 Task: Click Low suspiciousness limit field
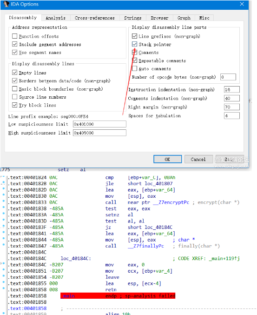tap(99, 124)
